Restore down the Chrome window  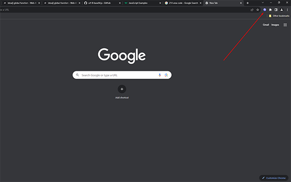pos(279,3)
